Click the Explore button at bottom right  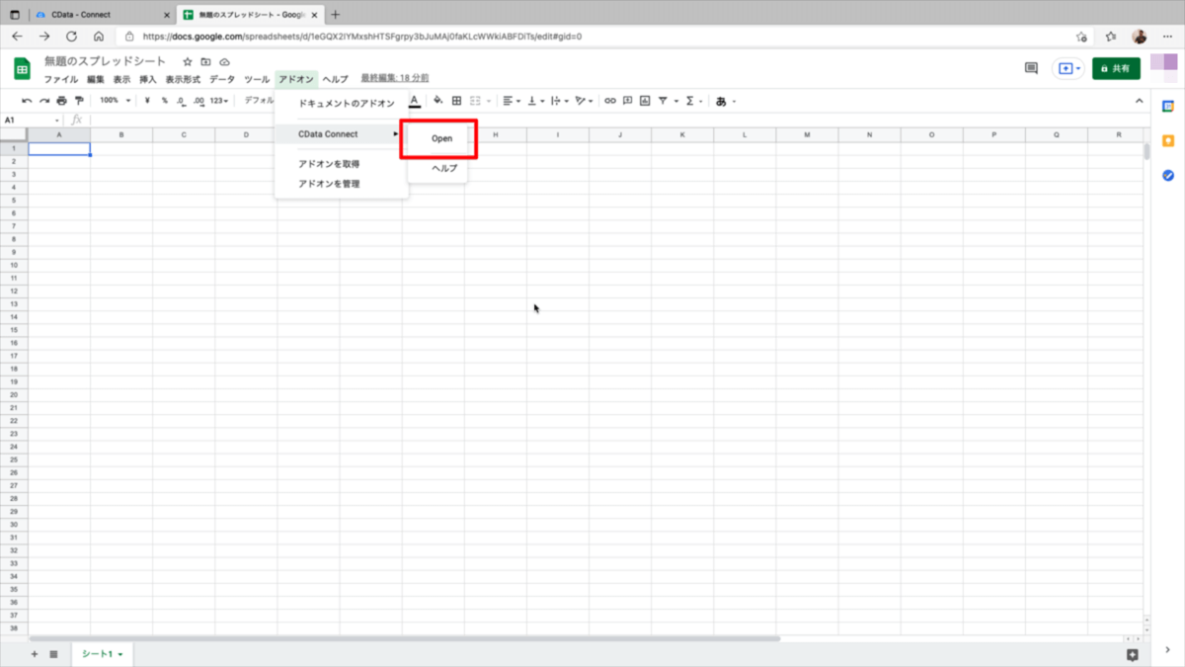coord(1133,654)
